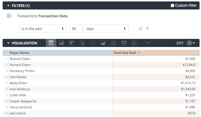The image size is (201, 117).
Task: Switch to column chart visualization
Action: coord(61,43)
